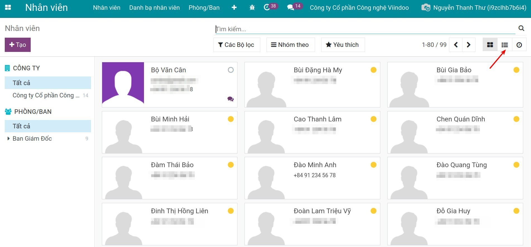Open Chen Quán Dĩnh employee card

455,132
